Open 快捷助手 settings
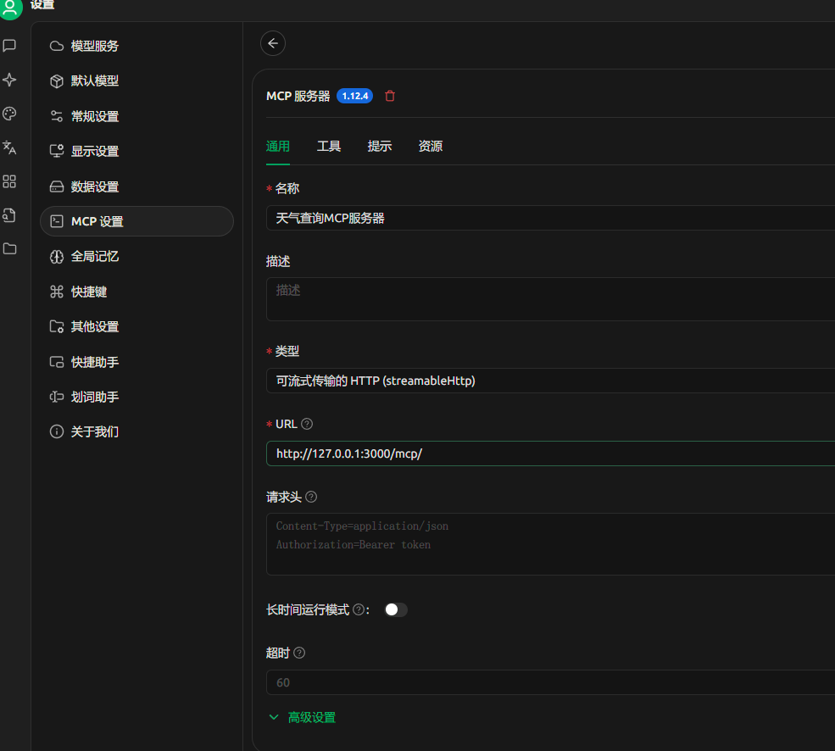The width and height of the screenshot is (835, 751). pyautogui.click(x=136, y=362)
